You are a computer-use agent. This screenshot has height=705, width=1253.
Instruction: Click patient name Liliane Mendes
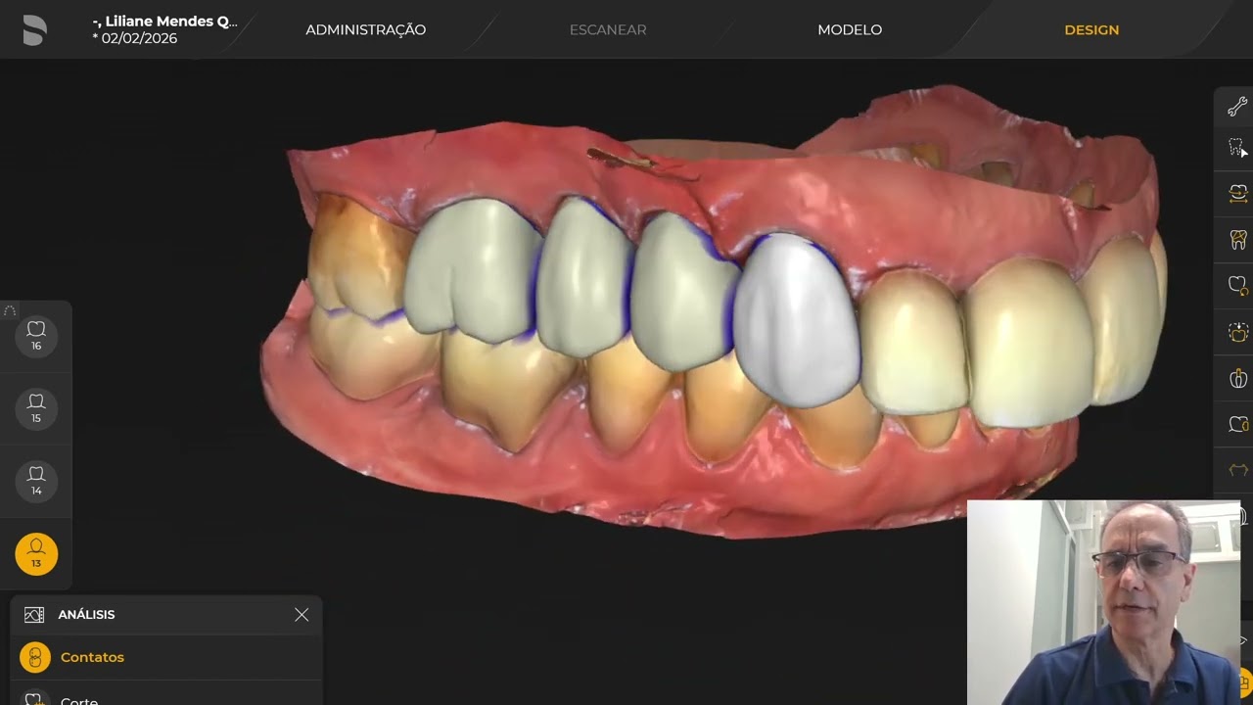(164, 21)
